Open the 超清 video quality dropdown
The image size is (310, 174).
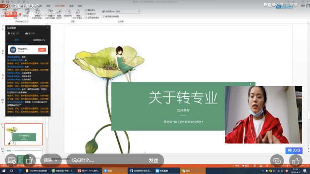click(x=51, y=160)
